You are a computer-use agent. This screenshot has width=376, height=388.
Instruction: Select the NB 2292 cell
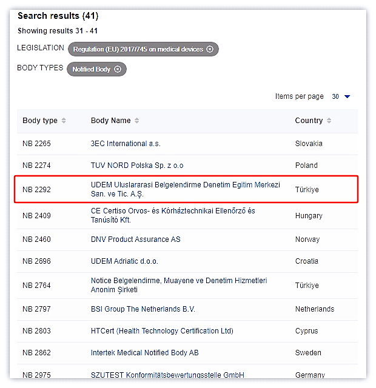36,190
